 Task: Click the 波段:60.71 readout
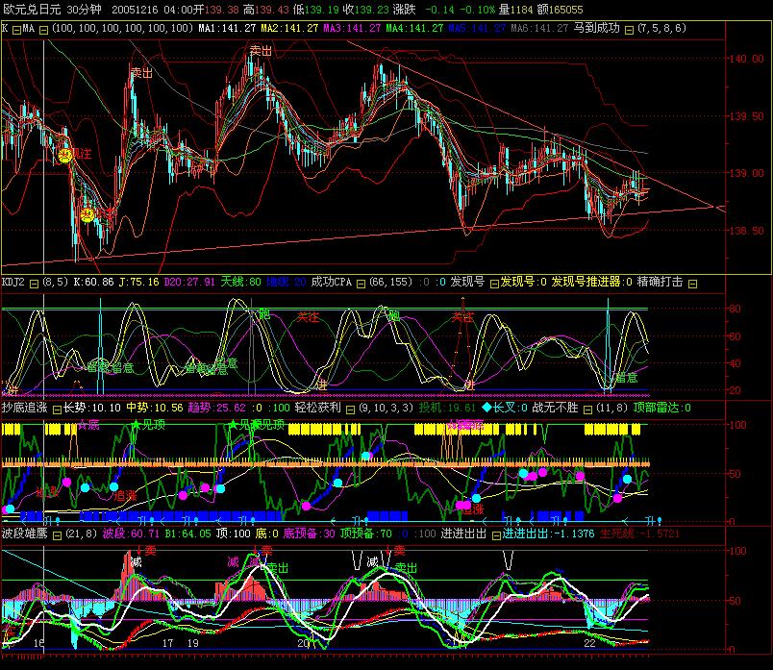point(131,534)
